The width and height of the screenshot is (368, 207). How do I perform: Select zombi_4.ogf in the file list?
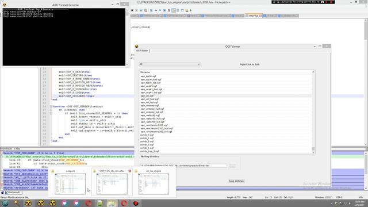pyautogui.click(x=225, y=148)
